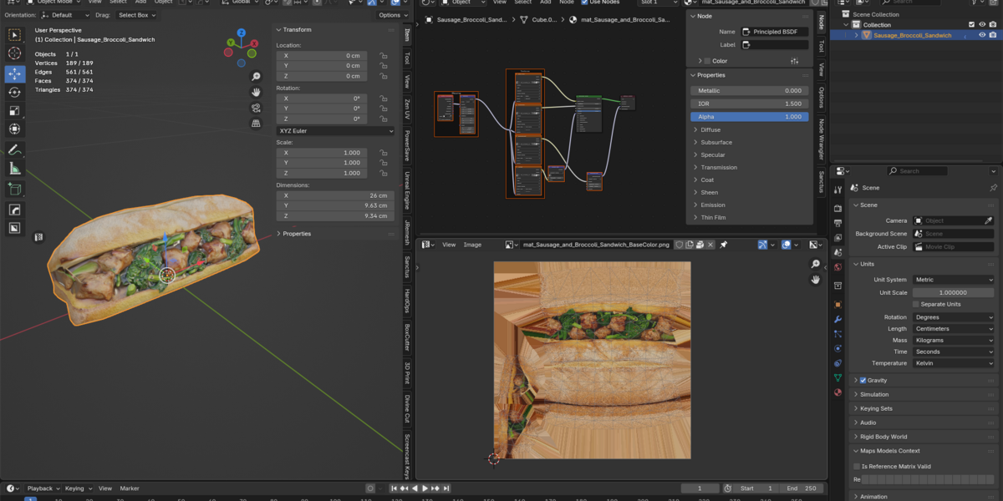This screenshot has height=501, width=1003.
Task: Hide Sausage_Broccoli_Sandwich with eye icon
Action: (x=982, y=35)
